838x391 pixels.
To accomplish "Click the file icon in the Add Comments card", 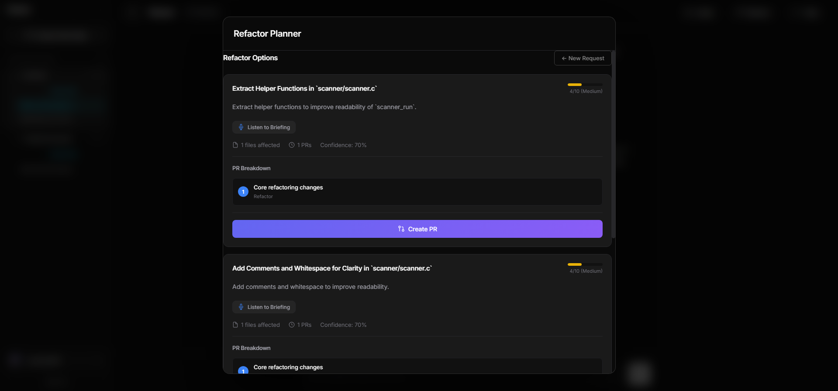I will (x=235, y=325).
